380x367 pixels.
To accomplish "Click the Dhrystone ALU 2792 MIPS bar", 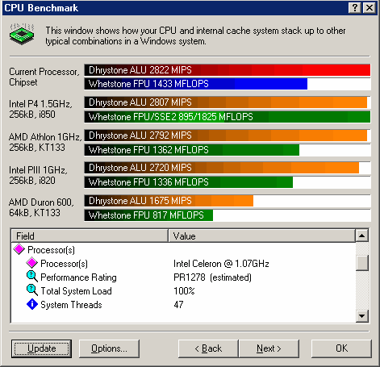I will pos(226,136).
